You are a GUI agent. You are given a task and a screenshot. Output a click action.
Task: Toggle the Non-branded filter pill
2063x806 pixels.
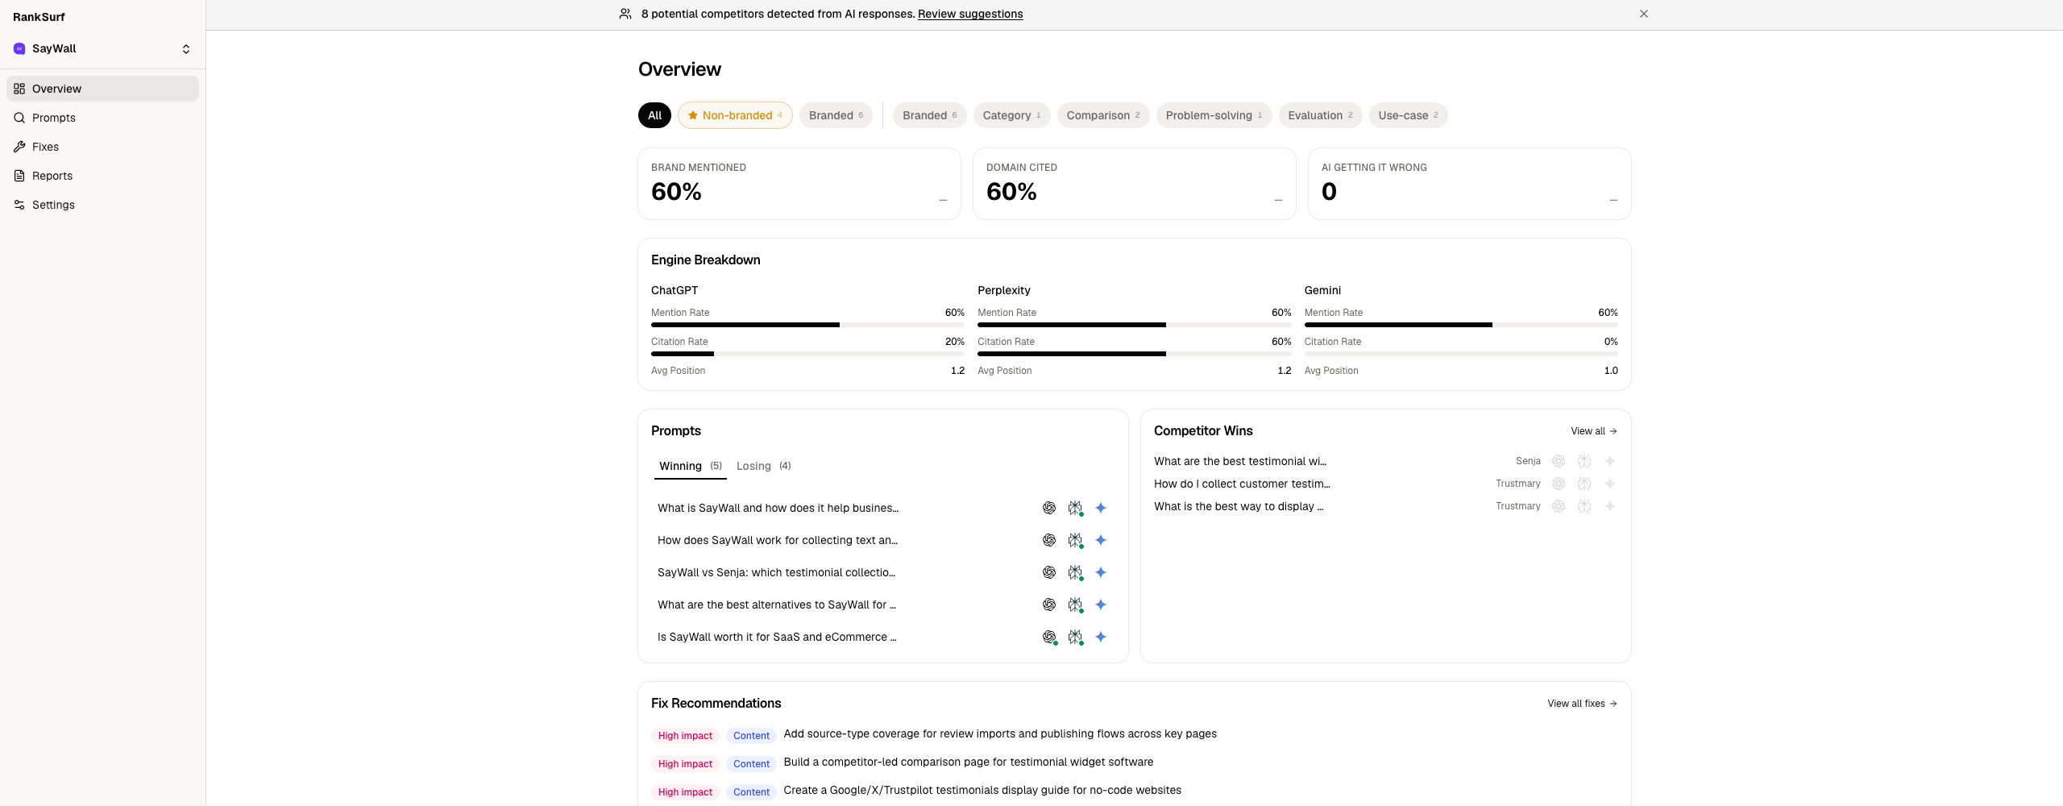pyautogui.click(x=734, y=115)
